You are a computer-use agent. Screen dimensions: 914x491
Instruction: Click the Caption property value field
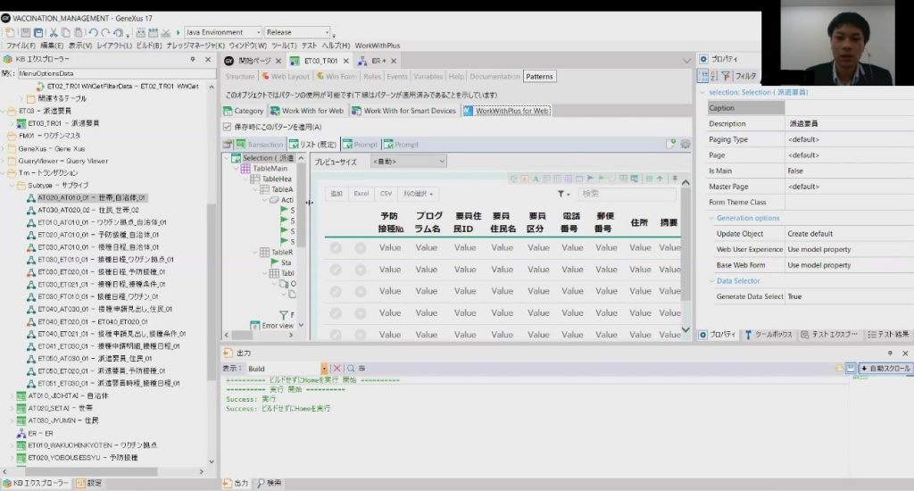(849, 108)
